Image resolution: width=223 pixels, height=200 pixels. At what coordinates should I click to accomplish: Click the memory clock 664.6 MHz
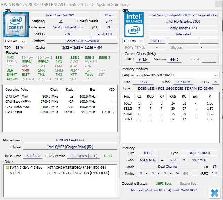coord(148,160)
